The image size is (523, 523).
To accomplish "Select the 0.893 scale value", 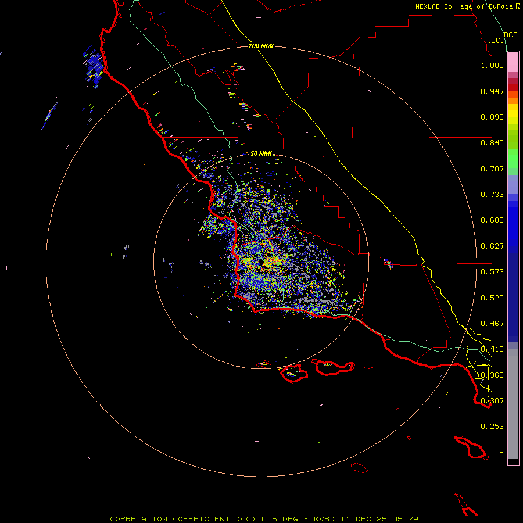I will 492,117.
